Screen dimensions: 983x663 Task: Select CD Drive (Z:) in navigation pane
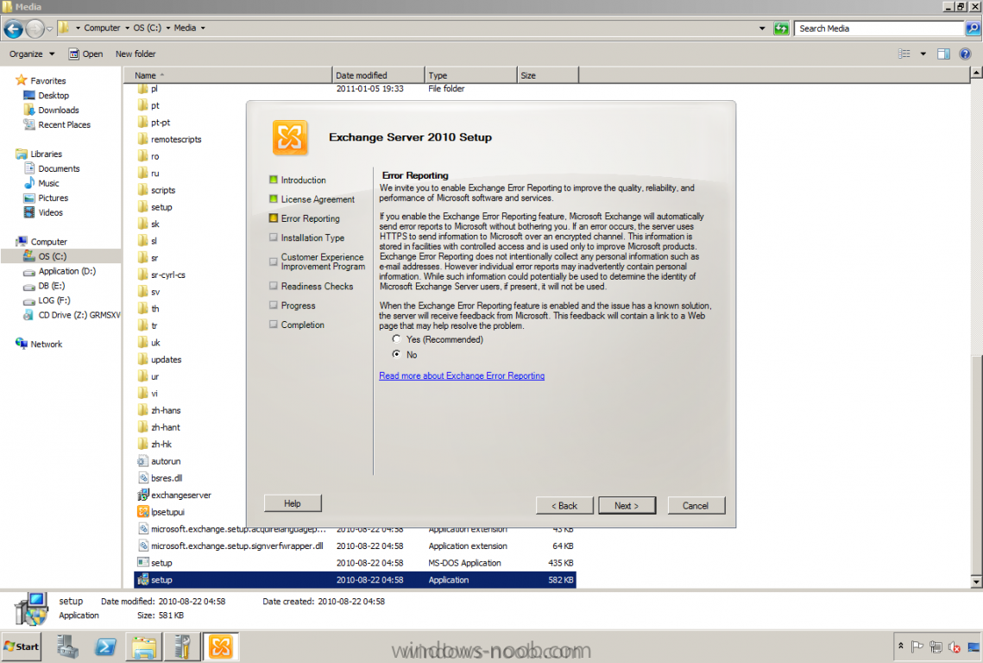[x=72, y=315]
